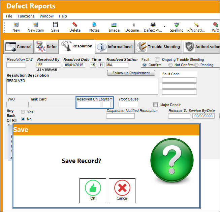Switch to the General tab
Viewport: 220px width, 212px height.
click(x=19, y=47)
